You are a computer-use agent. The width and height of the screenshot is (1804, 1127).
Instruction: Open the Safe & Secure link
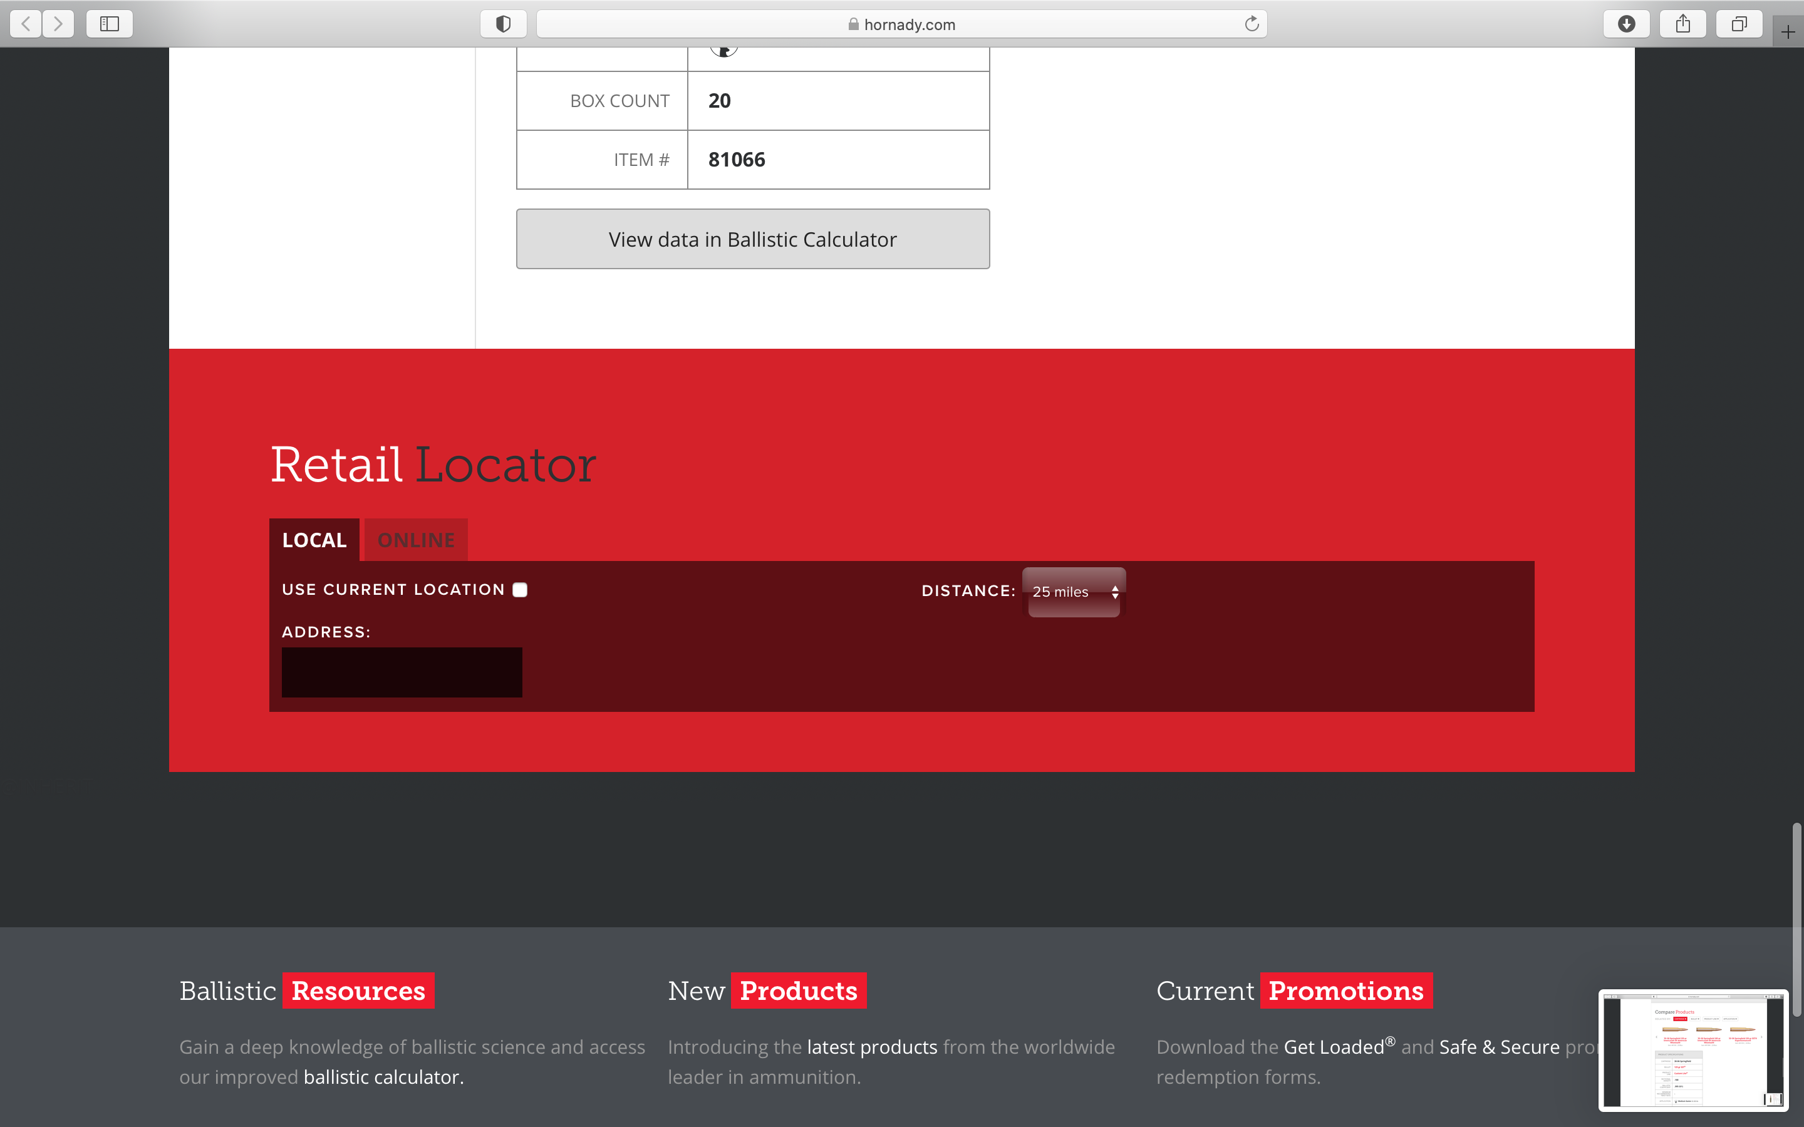coord(1499,1047)
